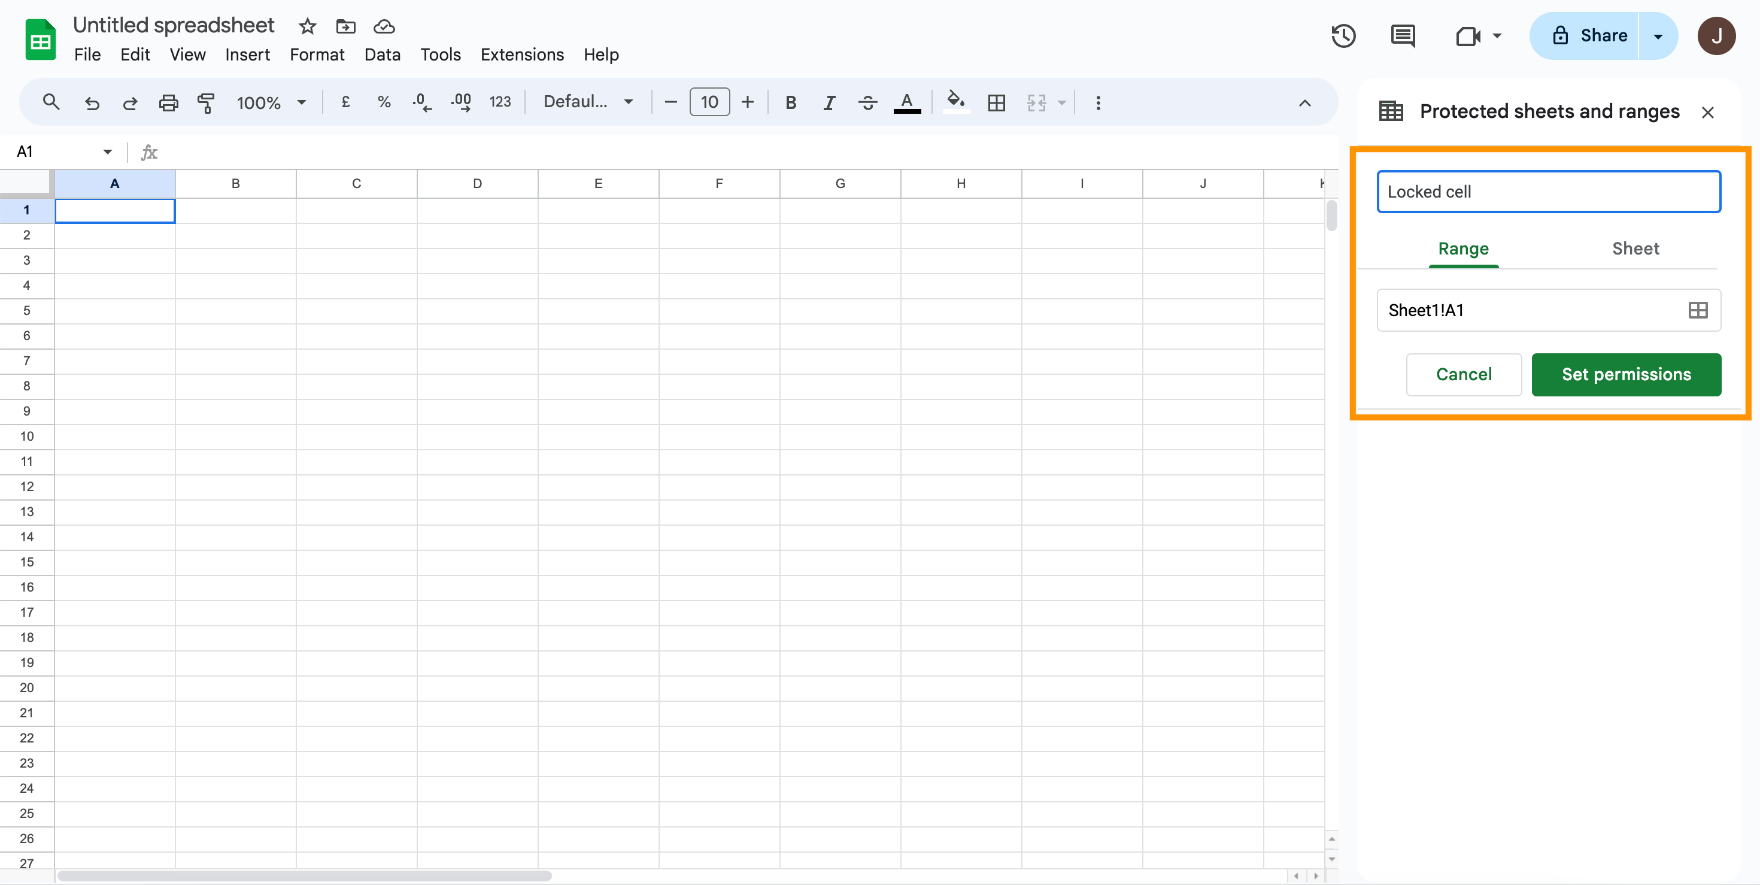The height and width of the screenshot is (885, 1760).
Task: Open the Edit menu
Action: click(135, 54)
